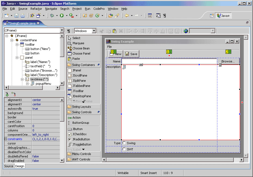Select JToggleButton in palette
Screen dimensions: 253x177
point(79,144)
